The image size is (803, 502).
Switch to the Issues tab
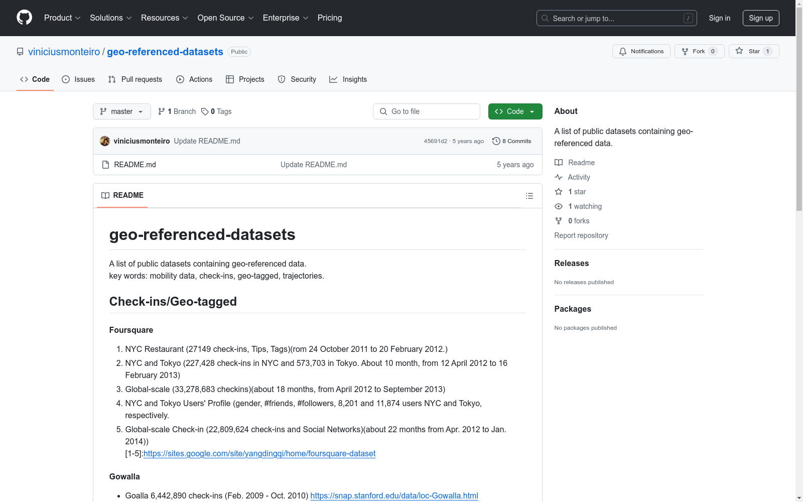[78, 79]
